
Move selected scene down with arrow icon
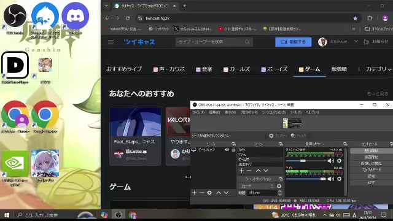point(266,171)
